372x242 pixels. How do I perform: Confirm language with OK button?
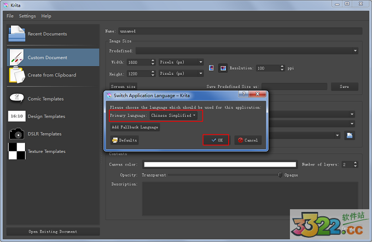click(216, 140)
